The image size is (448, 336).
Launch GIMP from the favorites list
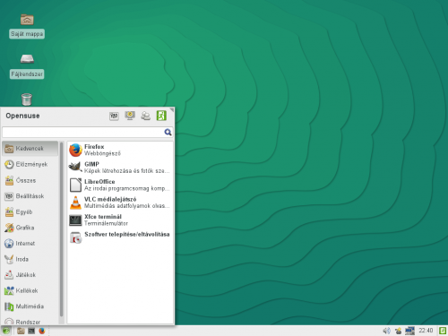point(120,168)
